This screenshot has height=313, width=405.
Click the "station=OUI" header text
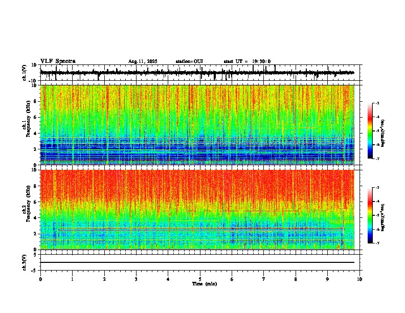tap(189, 61)
